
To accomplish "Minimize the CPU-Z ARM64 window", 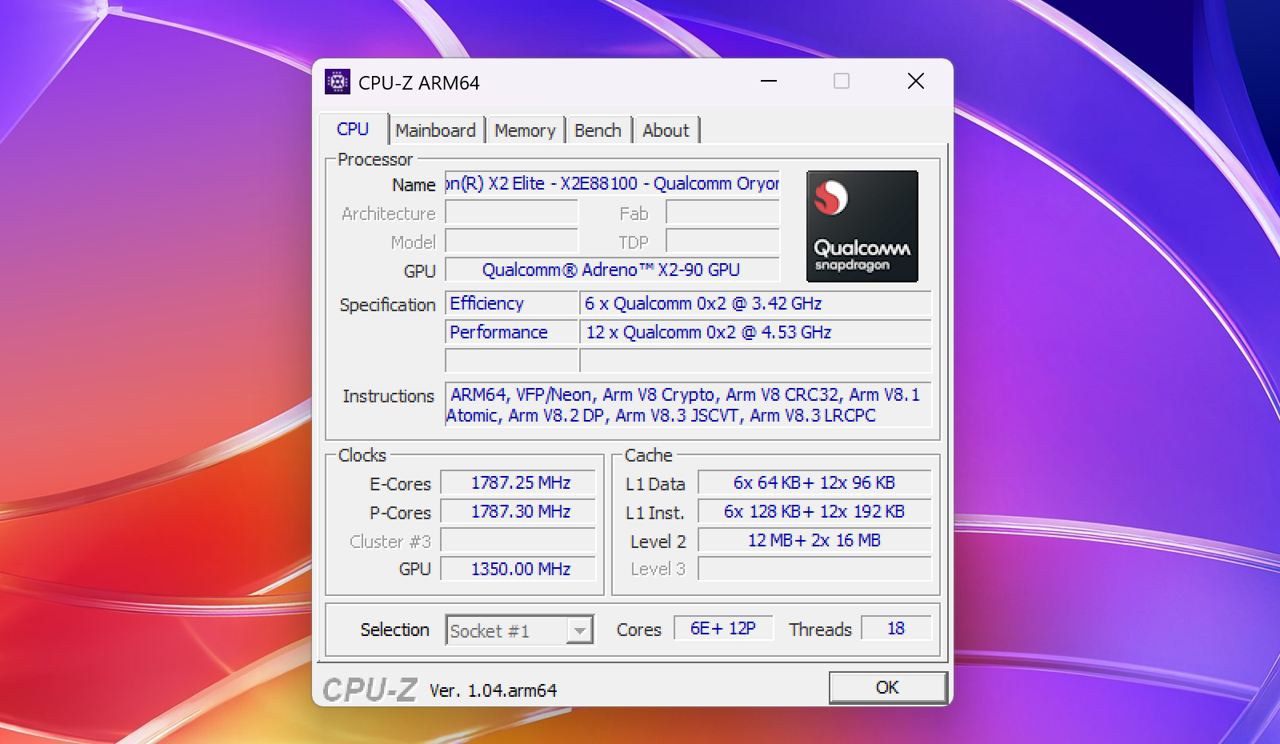I will point(769,81).
